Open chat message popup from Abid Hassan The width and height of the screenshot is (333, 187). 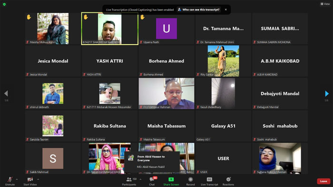[x=152, y=162]
